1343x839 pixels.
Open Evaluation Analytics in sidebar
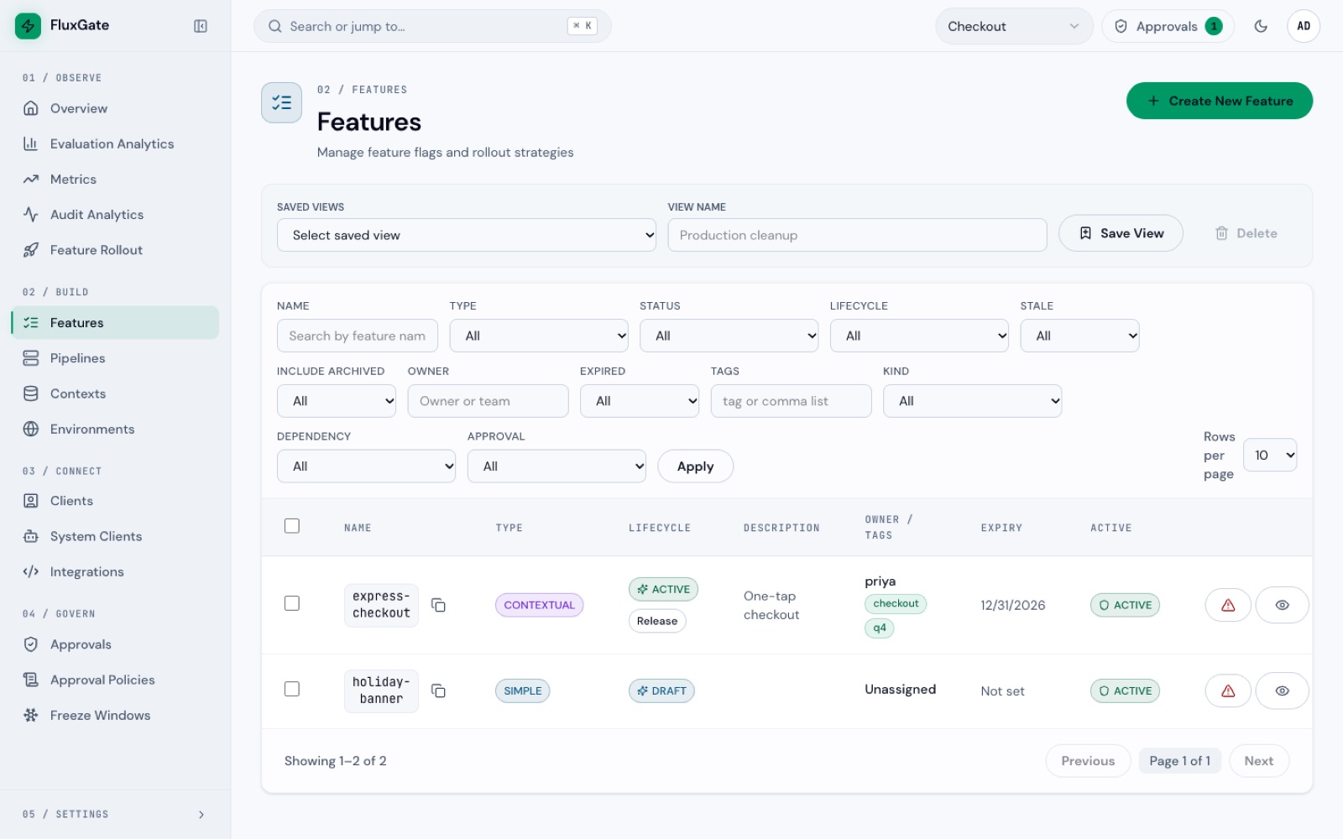coord(115,144)
